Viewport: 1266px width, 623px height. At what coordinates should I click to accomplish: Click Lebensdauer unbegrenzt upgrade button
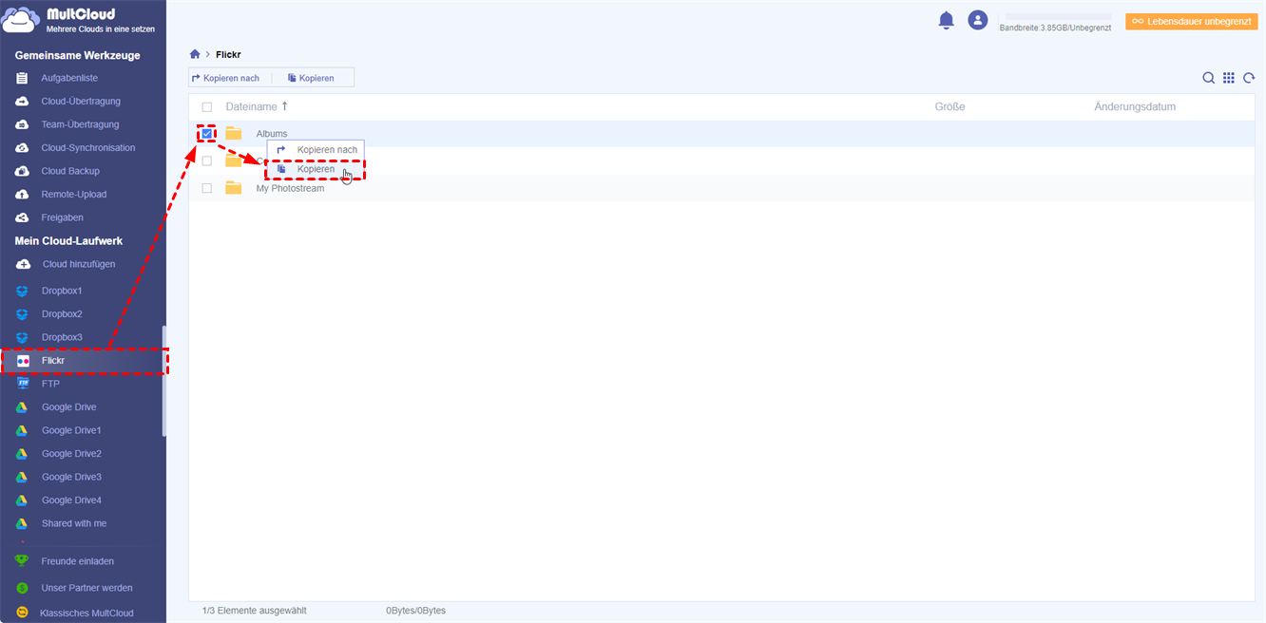(x=1191, y=21)
